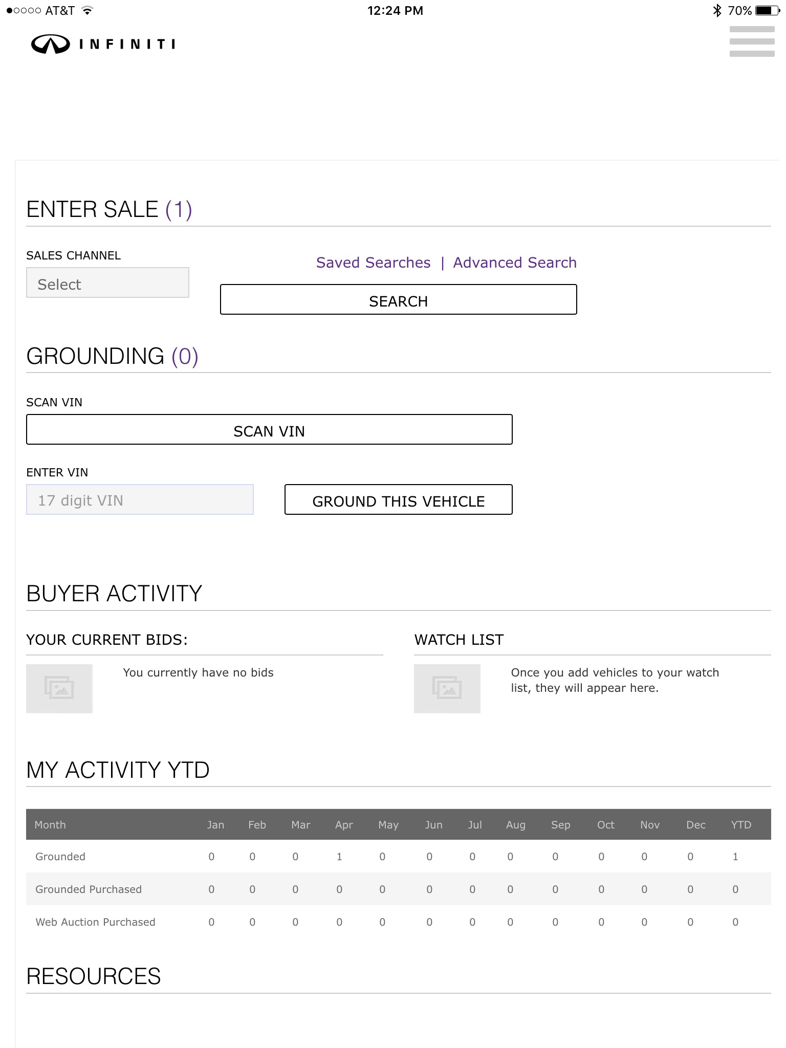Viewport: 786px width, 1048px height.
Task: Tap the ENTER SALE section heading
Action: coord(109,209)
